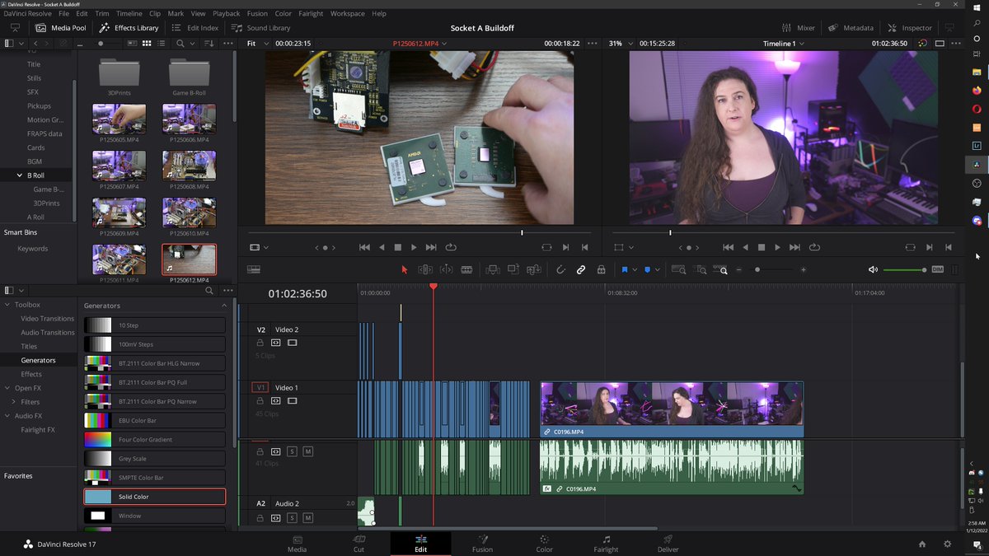Open Firefox from Windows taskbar
This screenshot has width=989, height=556.
(x=977, y=90)
